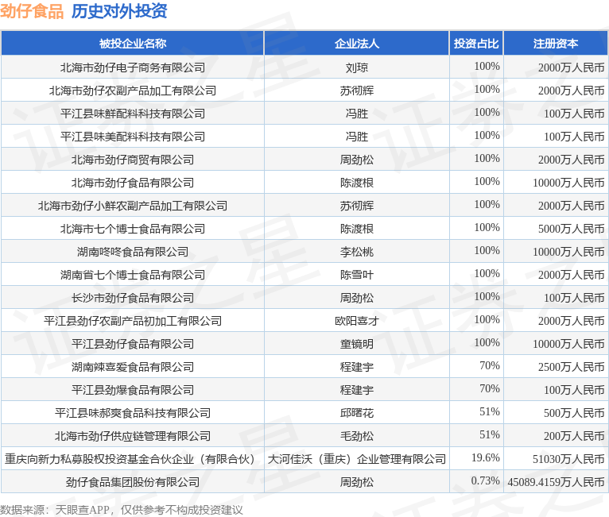The width and height of the screenshot is (609, 517).
Task: Click 10000万人民币 in 平江县劲仔食品 row
Action: 568,344
